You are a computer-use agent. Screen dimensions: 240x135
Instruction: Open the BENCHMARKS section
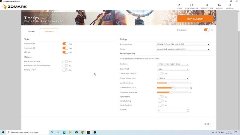pyautogui.click(x=191, y=7)
